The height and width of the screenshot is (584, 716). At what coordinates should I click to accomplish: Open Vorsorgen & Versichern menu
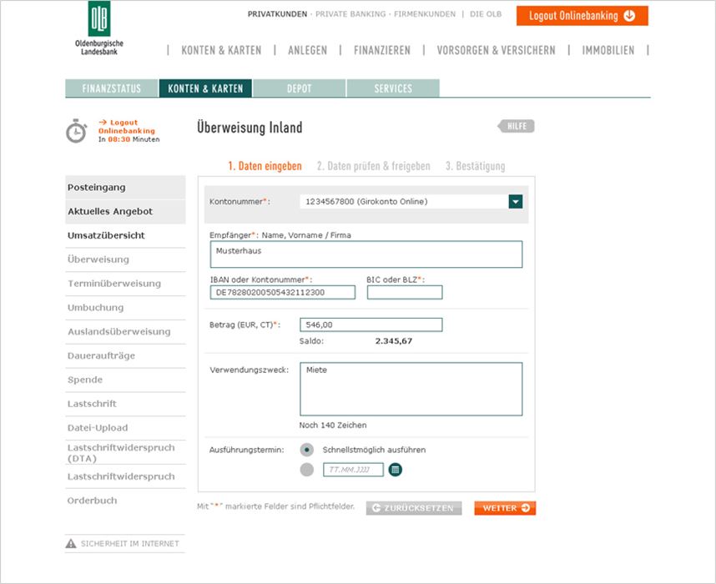(x=496, y=50)
